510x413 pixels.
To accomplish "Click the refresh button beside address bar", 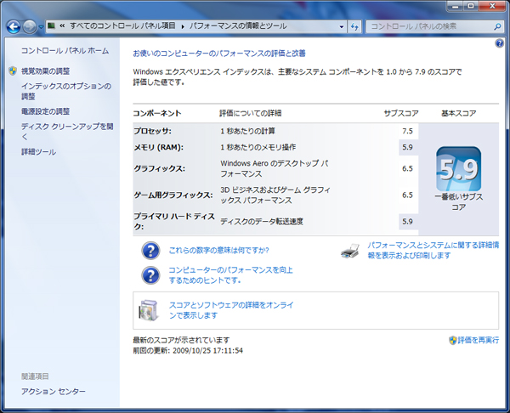I will [354, 26].
